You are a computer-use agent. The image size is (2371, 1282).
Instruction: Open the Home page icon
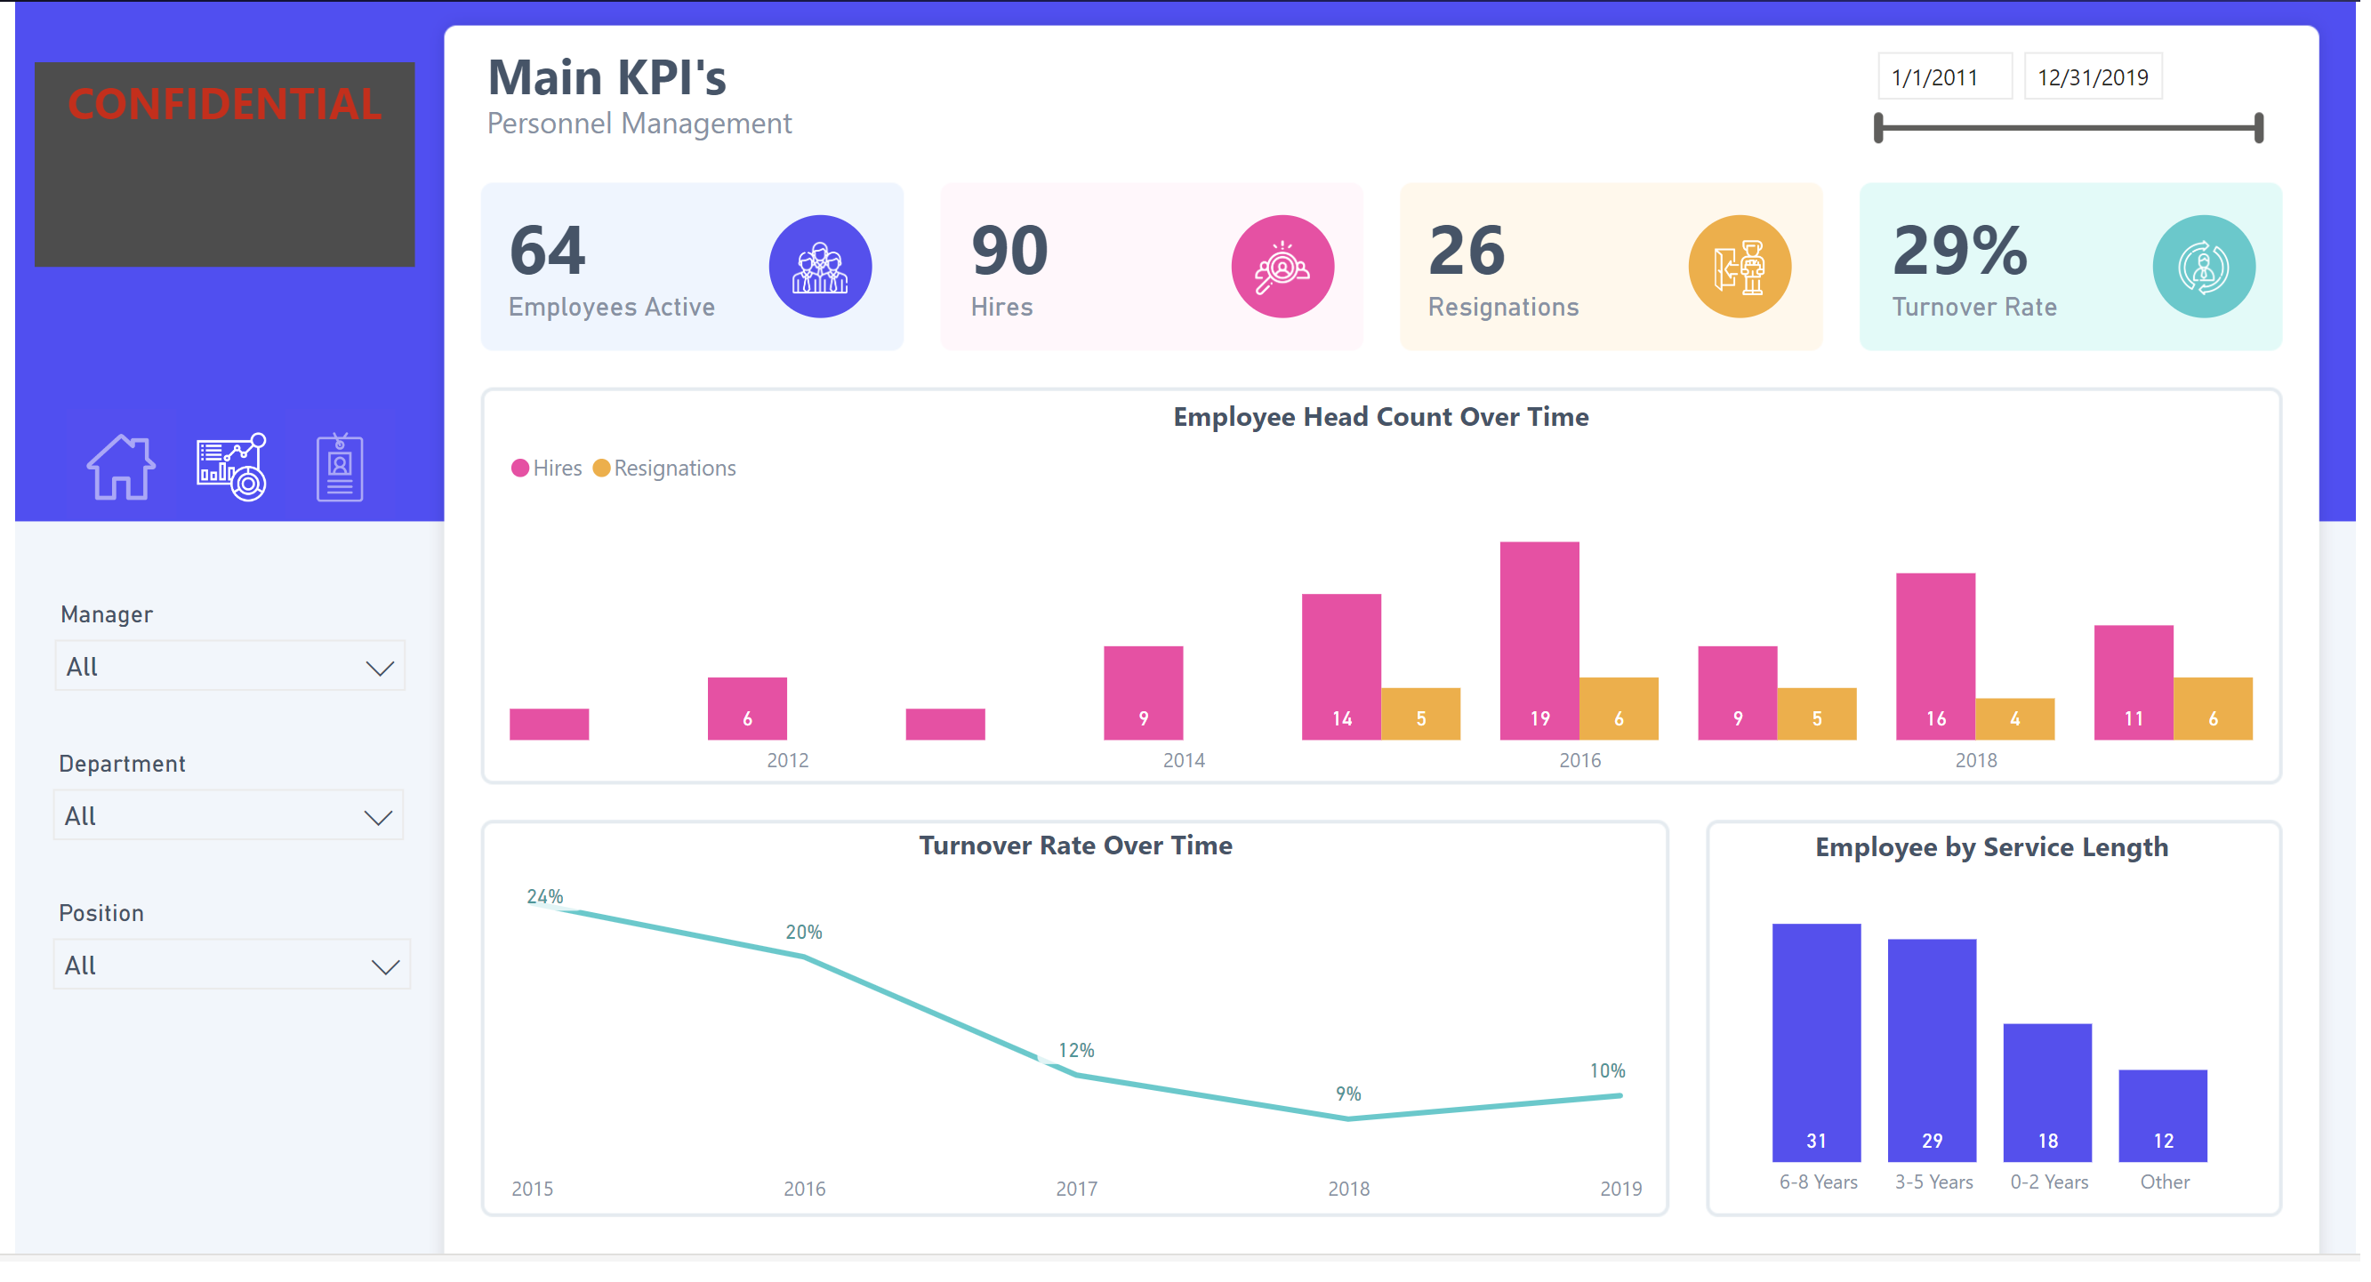(x=121, y=469)
